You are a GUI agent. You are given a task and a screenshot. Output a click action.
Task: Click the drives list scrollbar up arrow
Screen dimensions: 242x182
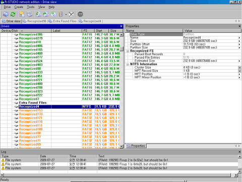pos(122,34)
